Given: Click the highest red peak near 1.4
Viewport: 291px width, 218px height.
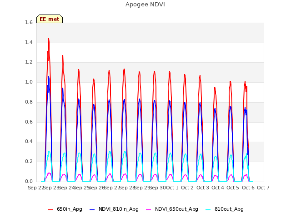Looking at the screenshot, I should (x=49, y=39).
